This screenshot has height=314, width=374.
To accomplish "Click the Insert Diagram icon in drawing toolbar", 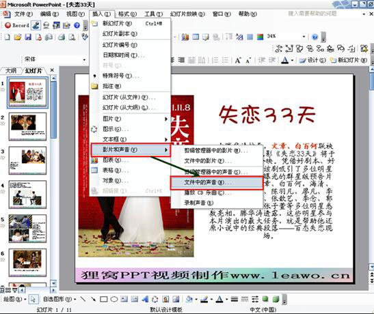I will 155,299.
